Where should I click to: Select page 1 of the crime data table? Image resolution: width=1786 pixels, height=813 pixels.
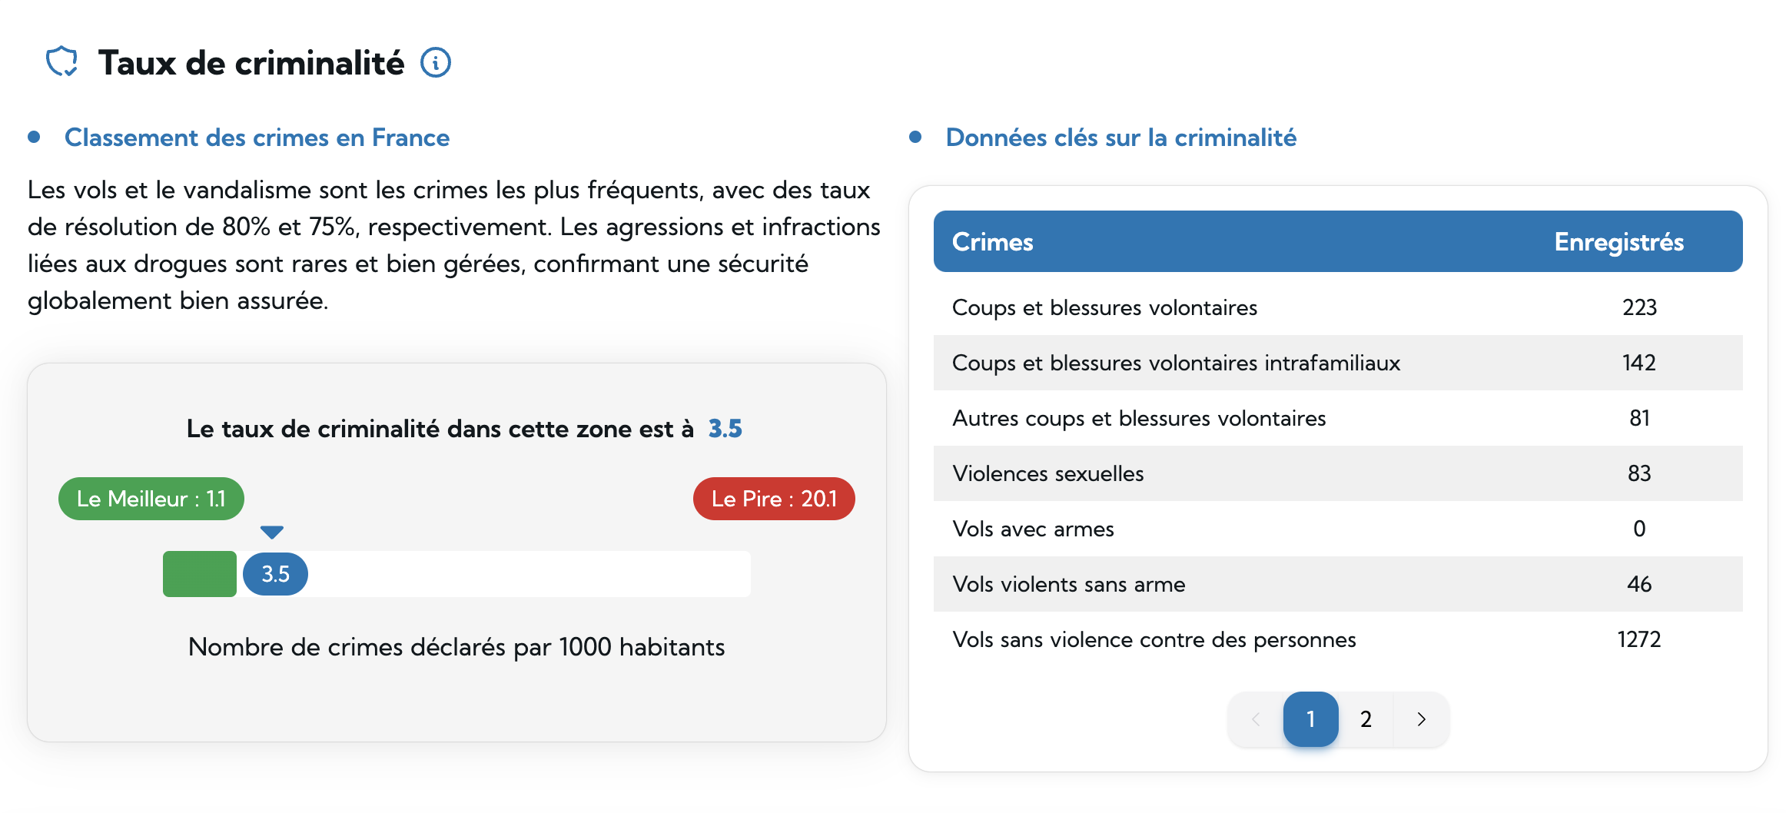1310,719
